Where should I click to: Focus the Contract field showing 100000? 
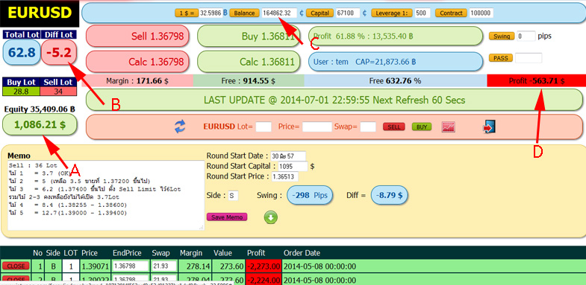481,13
